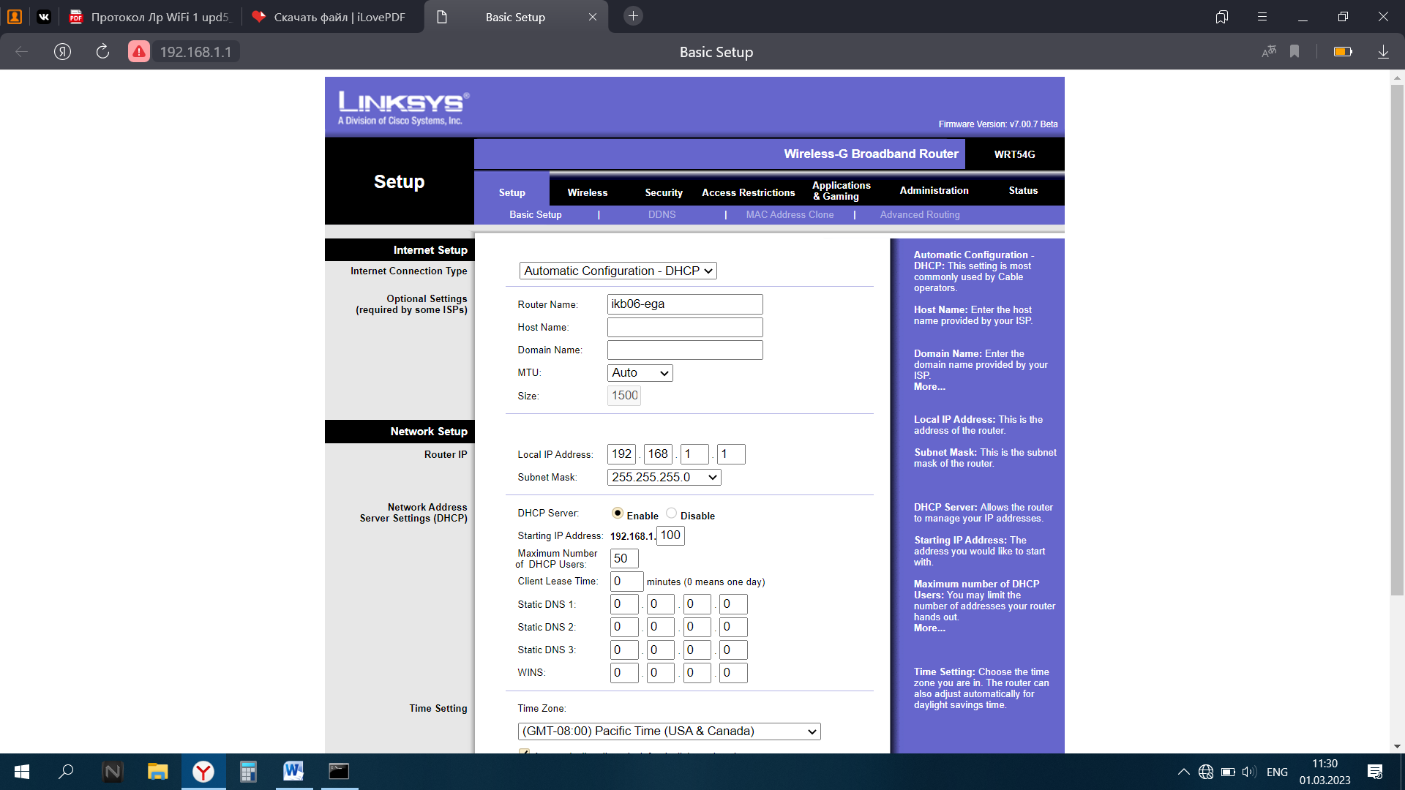Open the Setup main tab
Image resolution: width=1405 pixels, height=790 pixels.
[x=512, y=192]
